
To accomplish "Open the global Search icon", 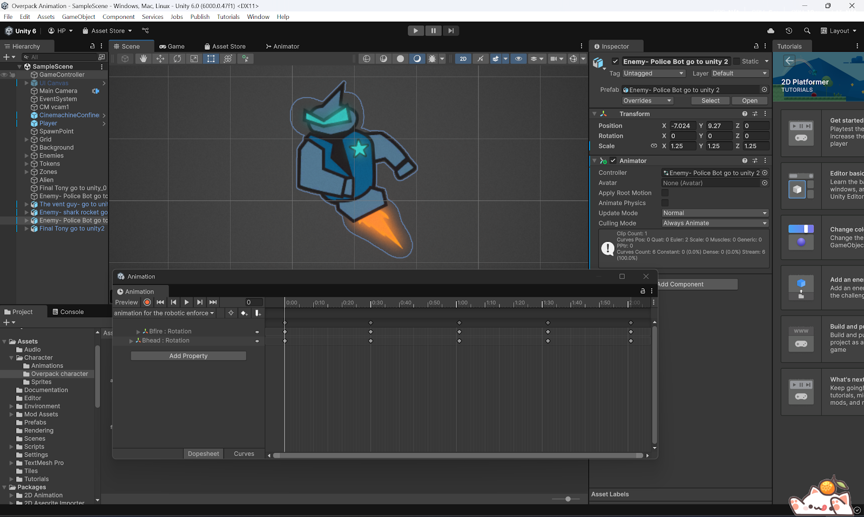I will click(x=807, y=31).
